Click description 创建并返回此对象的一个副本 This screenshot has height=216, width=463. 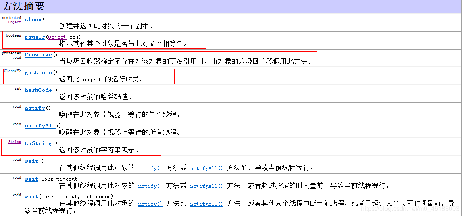pos(106,26)
